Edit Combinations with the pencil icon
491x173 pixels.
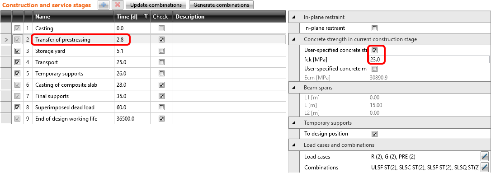pyautogui.click(x=484, y=168)
